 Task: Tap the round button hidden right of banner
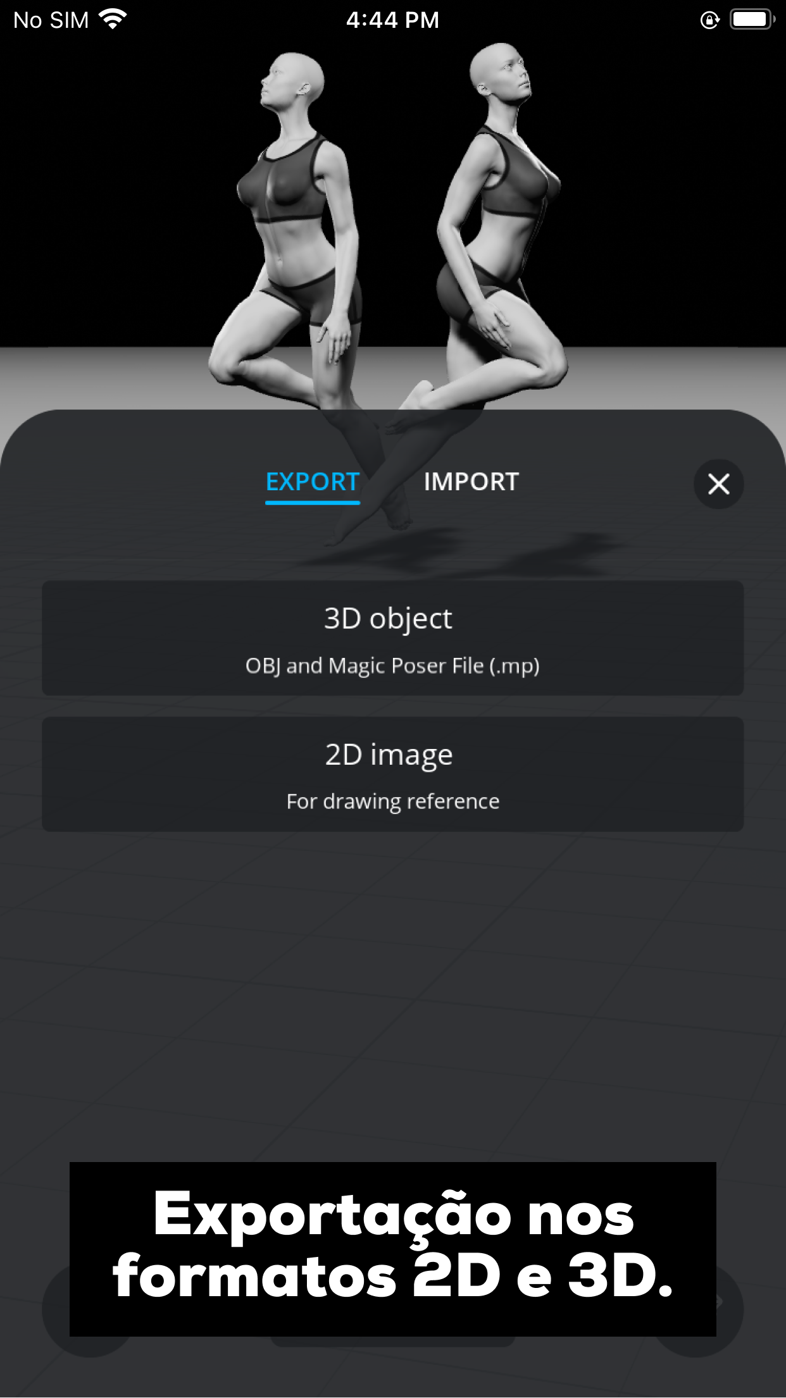(x=730, y=1309)
